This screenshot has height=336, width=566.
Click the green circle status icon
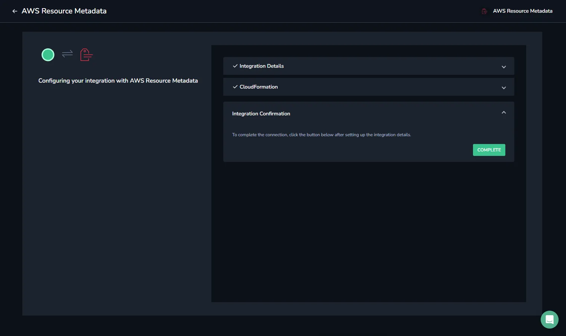(48, 55)
